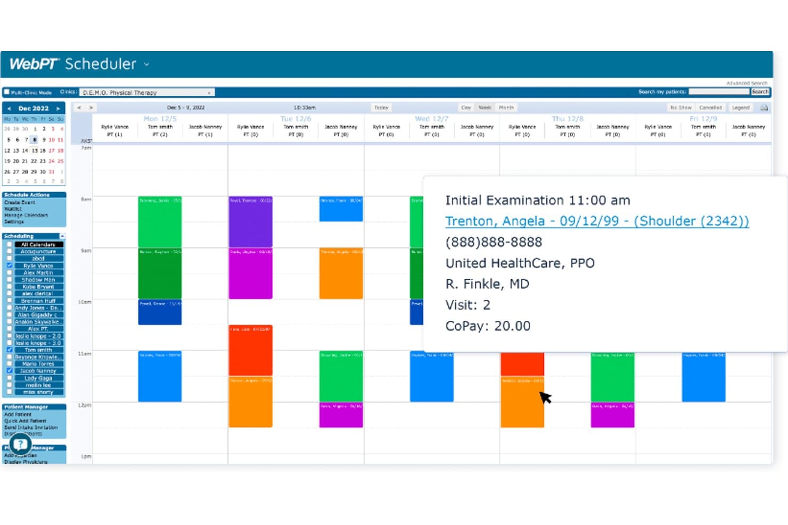
Task: Switch to Week view
Action: 485,107
